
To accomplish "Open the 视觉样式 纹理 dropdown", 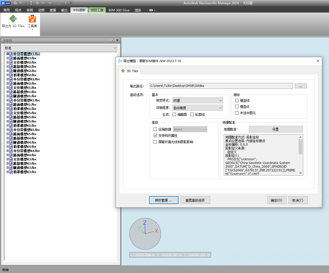I will (x=198, y=100).
